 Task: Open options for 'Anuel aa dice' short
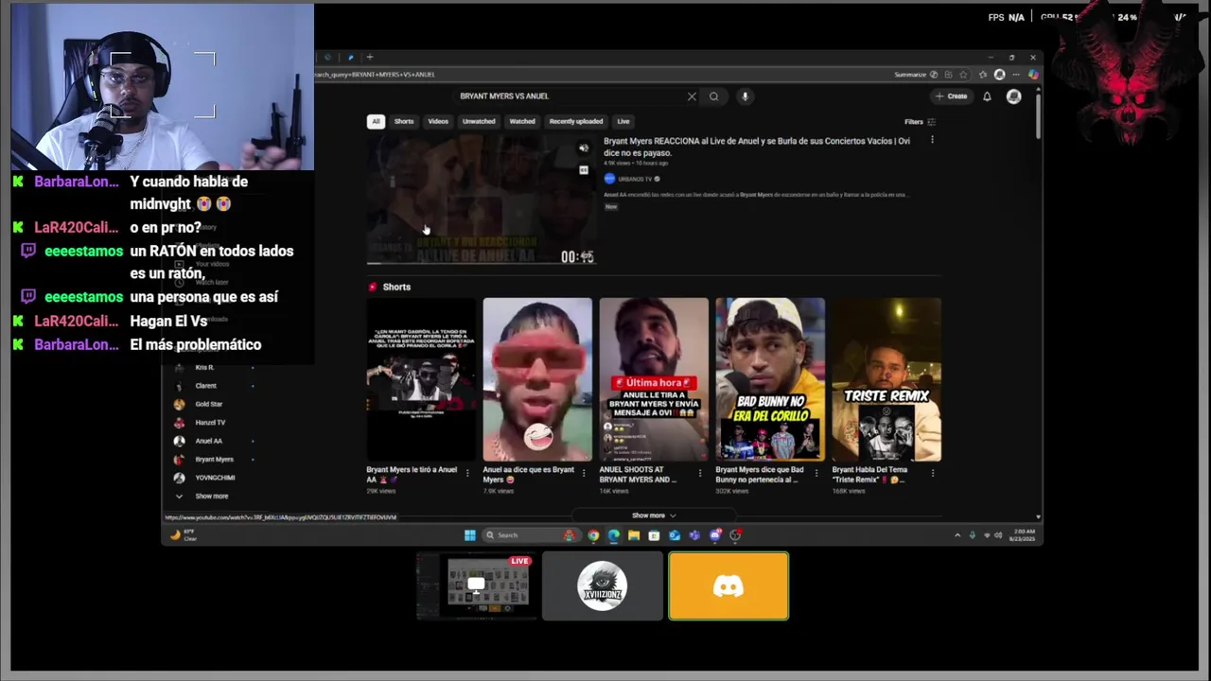click(x=584, y=472)
